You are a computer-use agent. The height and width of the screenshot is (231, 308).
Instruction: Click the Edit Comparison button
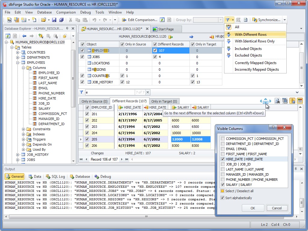coord(140,20)
